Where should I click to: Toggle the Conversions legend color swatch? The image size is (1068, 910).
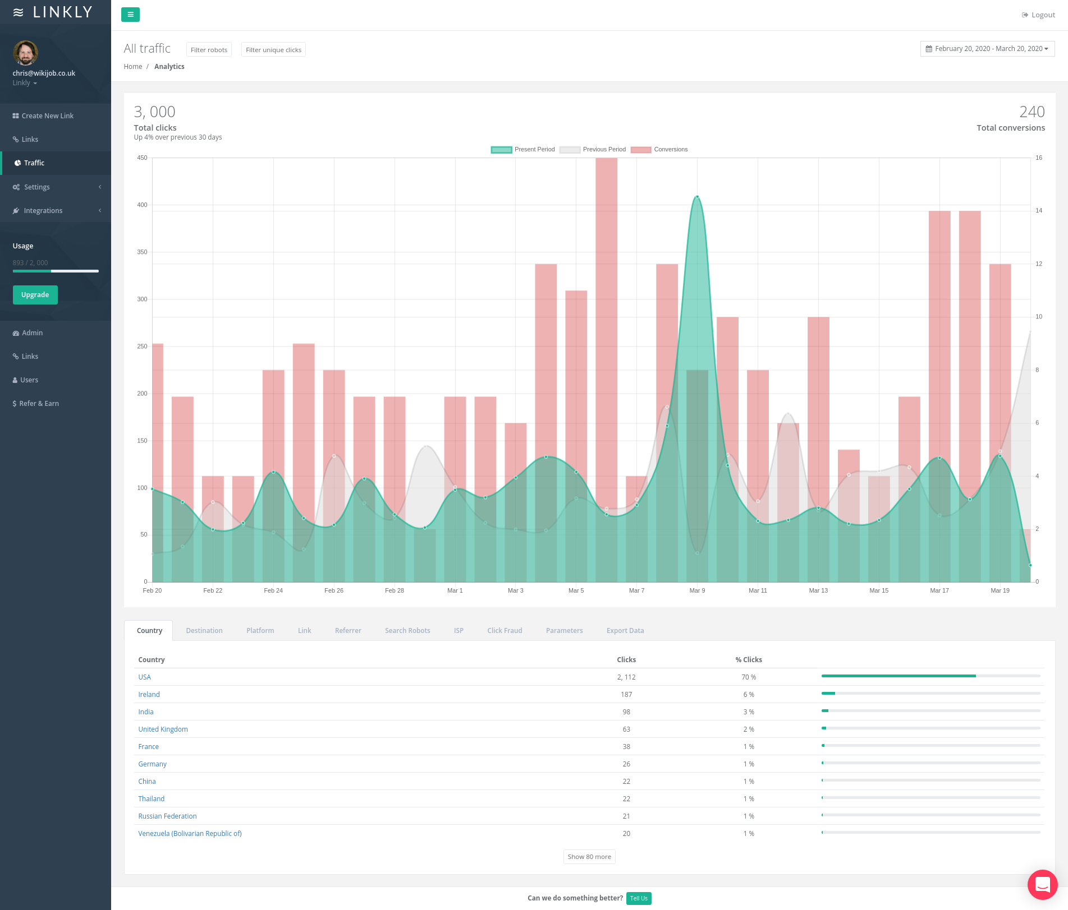pos(640,150)
